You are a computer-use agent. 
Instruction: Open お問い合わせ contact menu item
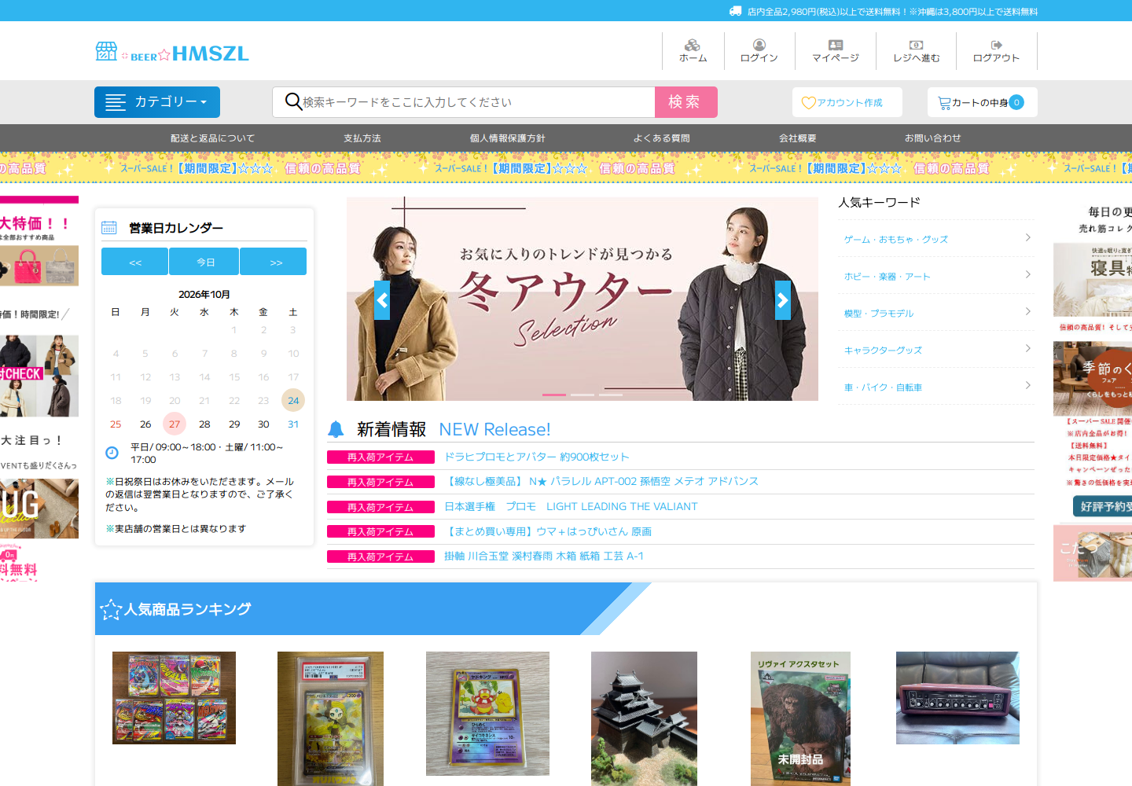click(x=933, y=138)
